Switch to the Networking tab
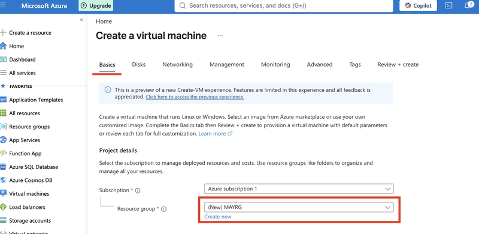479x234 pixels. pos(177,64)
